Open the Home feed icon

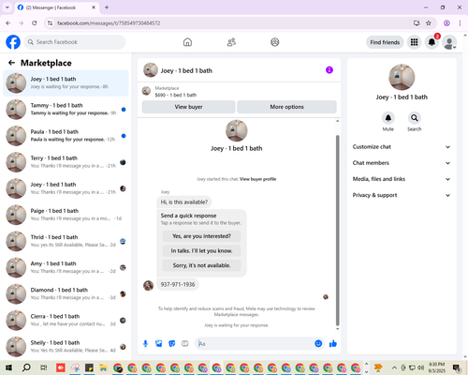click(187, 42)
